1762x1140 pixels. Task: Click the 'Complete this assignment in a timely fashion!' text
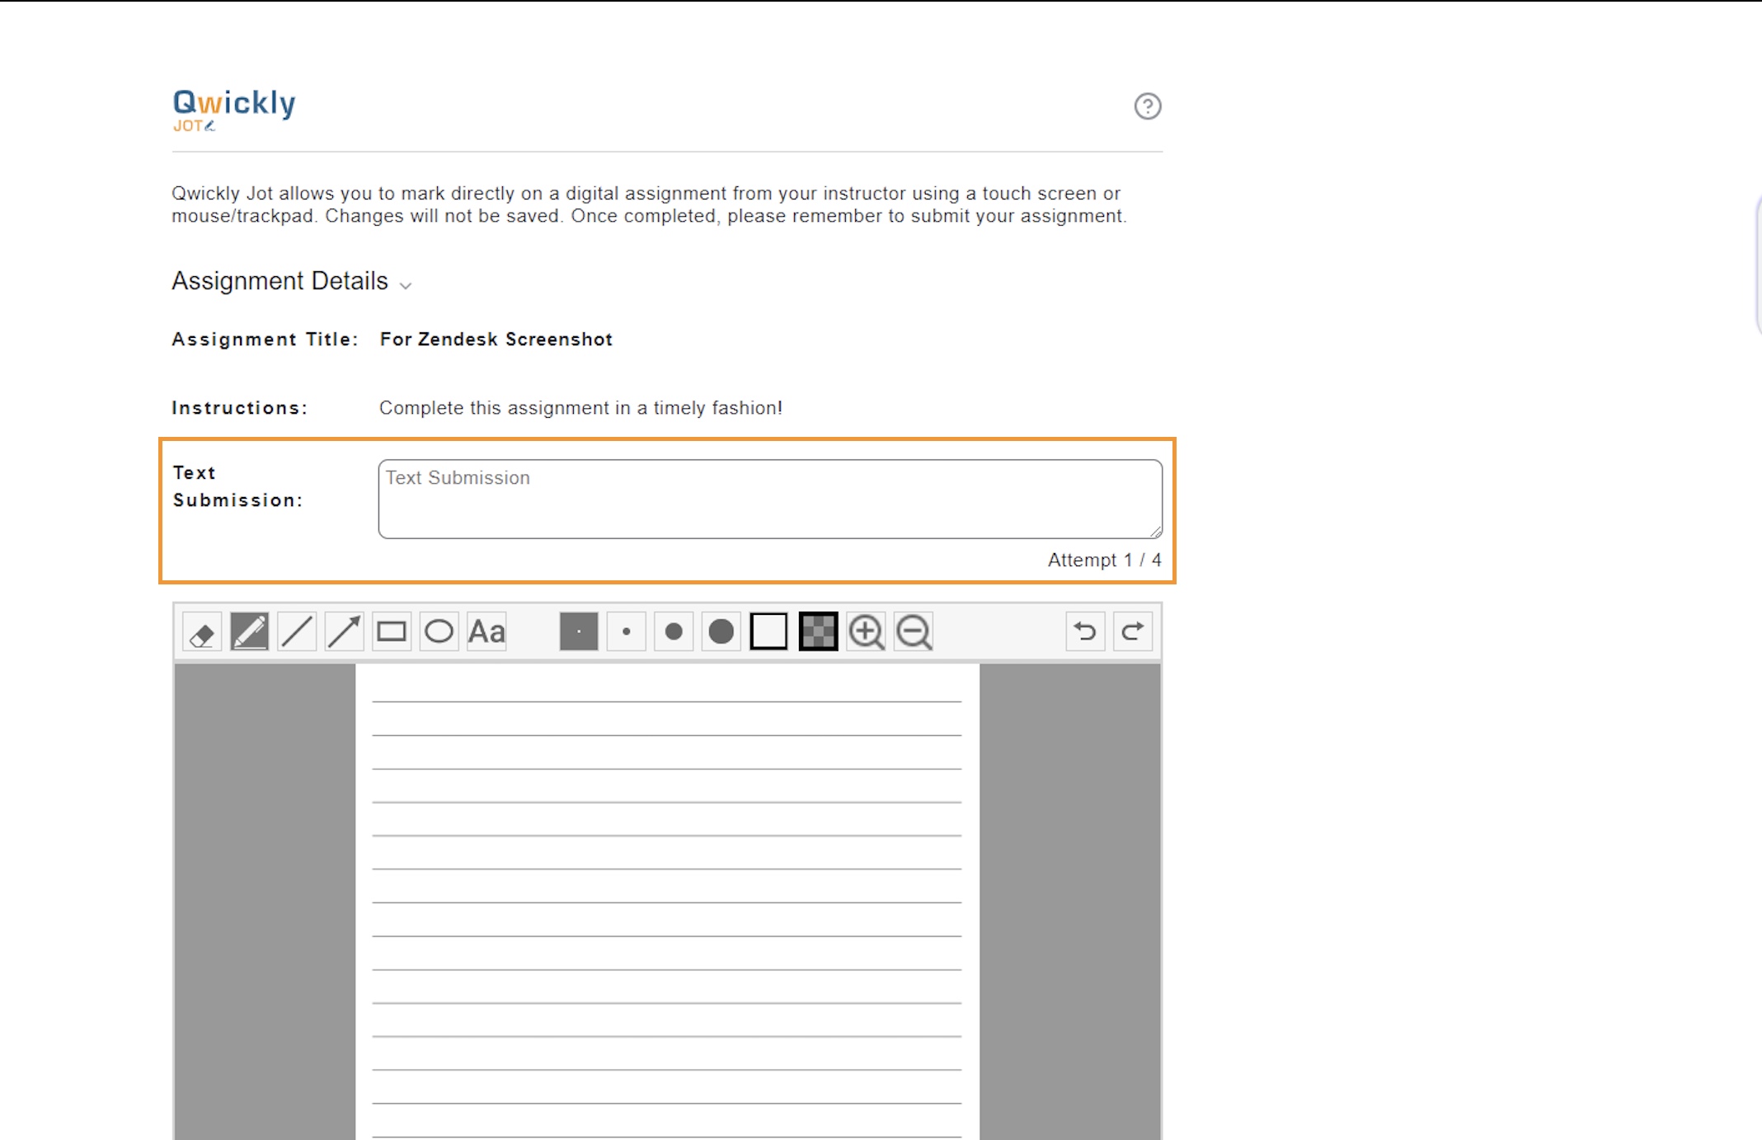pos(580,408)
